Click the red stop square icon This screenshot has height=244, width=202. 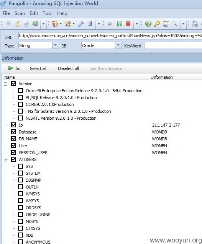click(x=128, y=24)
